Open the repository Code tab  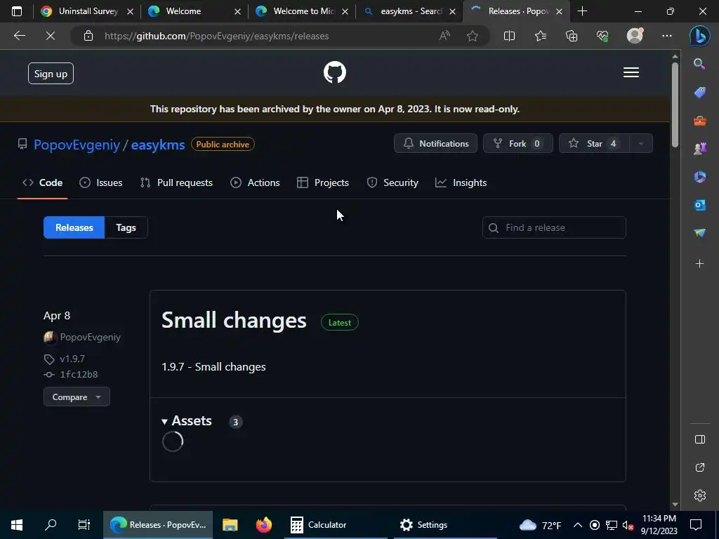pos(42,182)
